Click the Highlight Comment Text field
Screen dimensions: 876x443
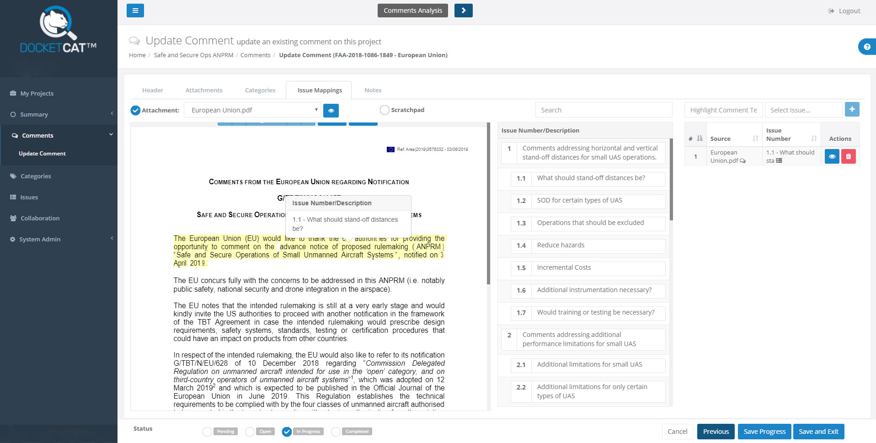pos(723,110)
